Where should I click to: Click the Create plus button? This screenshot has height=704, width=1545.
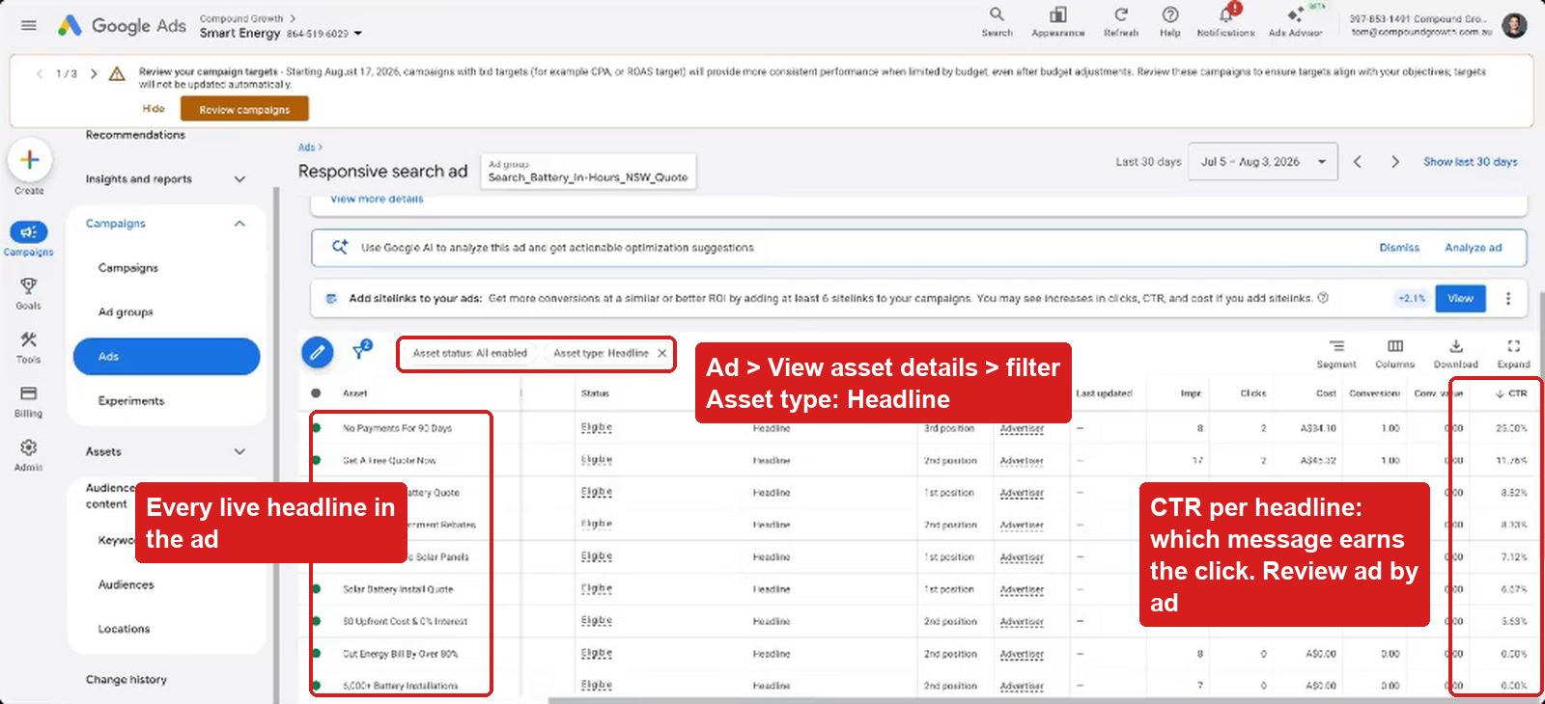[29, 160]
